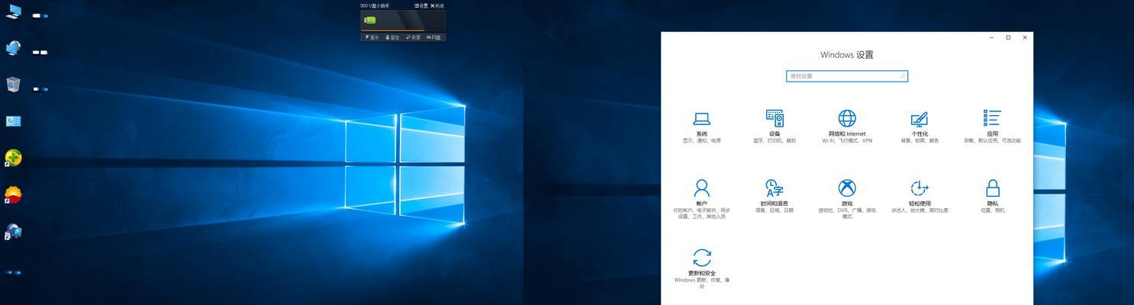The image size is (1134, 305).
Task: Open the 应用 (Apps) settings category
Action: click(992, 127)
